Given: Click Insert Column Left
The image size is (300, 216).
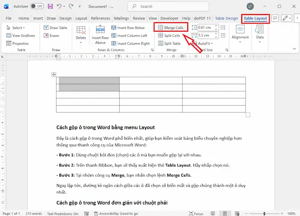Looking at the screenshot, I should [129, 36].
